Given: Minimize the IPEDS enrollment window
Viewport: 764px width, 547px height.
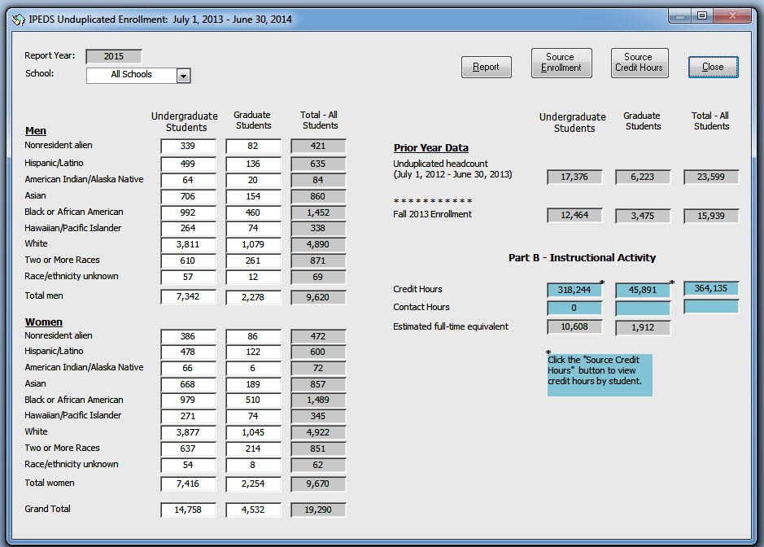Looking at the screenshot, I should point(679,16).
